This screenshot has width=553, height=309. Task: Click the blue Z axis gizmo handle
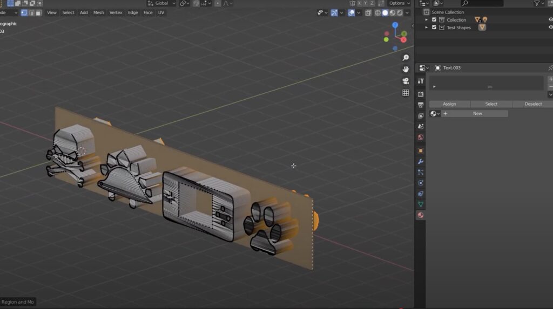click(395, 25)
